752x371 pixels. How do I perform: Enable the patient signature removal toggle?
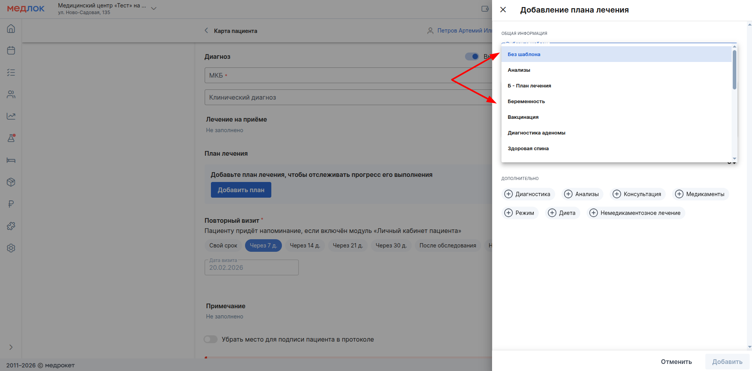pos(211,339)
